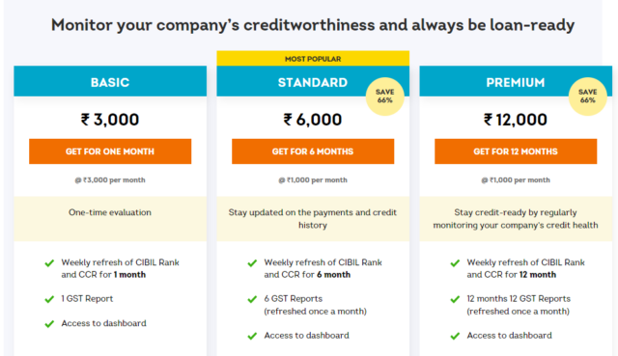The image size is (618, 356).
Task: Click the GET FOR 6 MONTHS button
Action: coord(313,151)
